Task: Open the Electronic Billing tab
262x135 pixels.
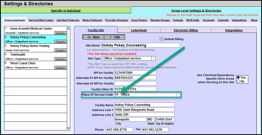Action: [186, 30]
